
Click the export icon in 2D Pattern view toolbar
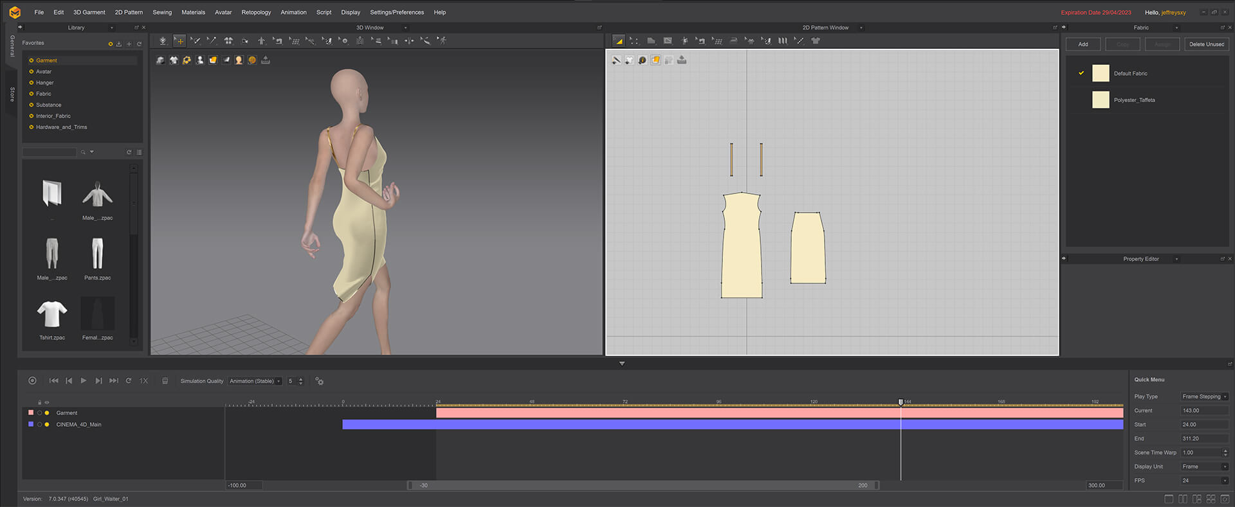click(682, 60)
